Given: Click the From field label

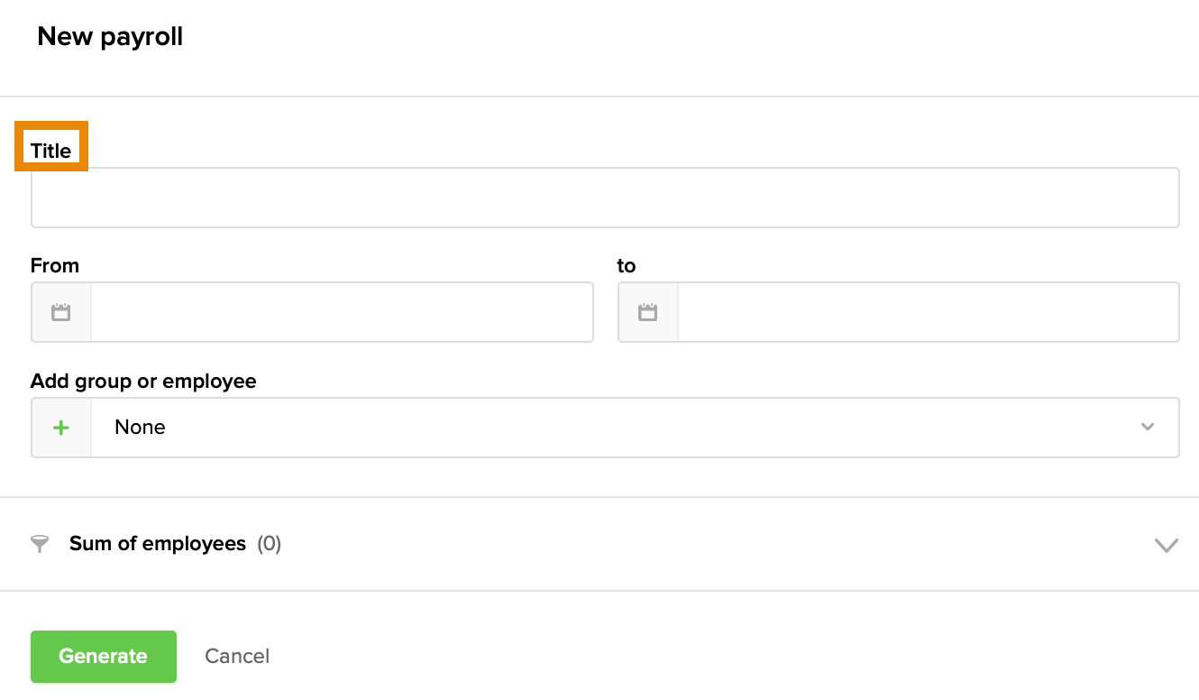Looking at the screenshot, I should coord(55,265).
